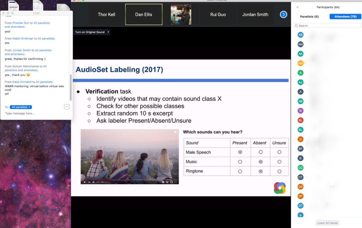This screenshot has height=228, width=362.
Task: Click the green BL attendee avatar
Action: tap(300, 130)
